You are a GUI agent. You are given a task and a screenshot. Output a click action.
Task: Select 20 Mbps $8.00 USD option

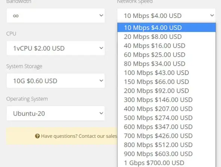[x=167, y=36]
